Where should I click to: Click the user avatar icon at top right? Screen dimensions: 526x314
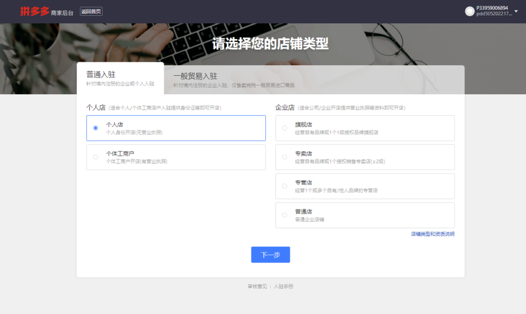coord(469,11)
